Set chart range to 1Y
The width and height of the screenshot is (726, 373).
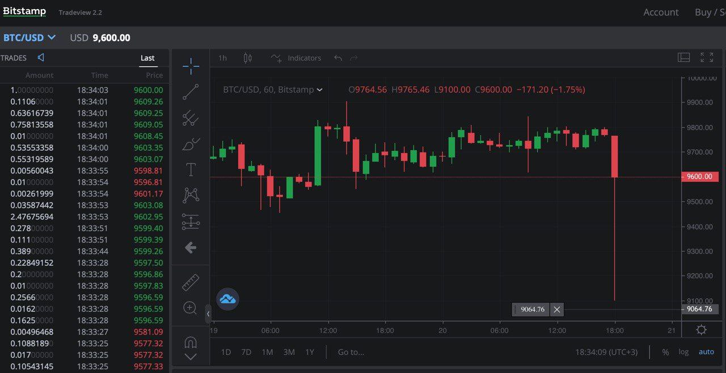click(x=310, y=352)
